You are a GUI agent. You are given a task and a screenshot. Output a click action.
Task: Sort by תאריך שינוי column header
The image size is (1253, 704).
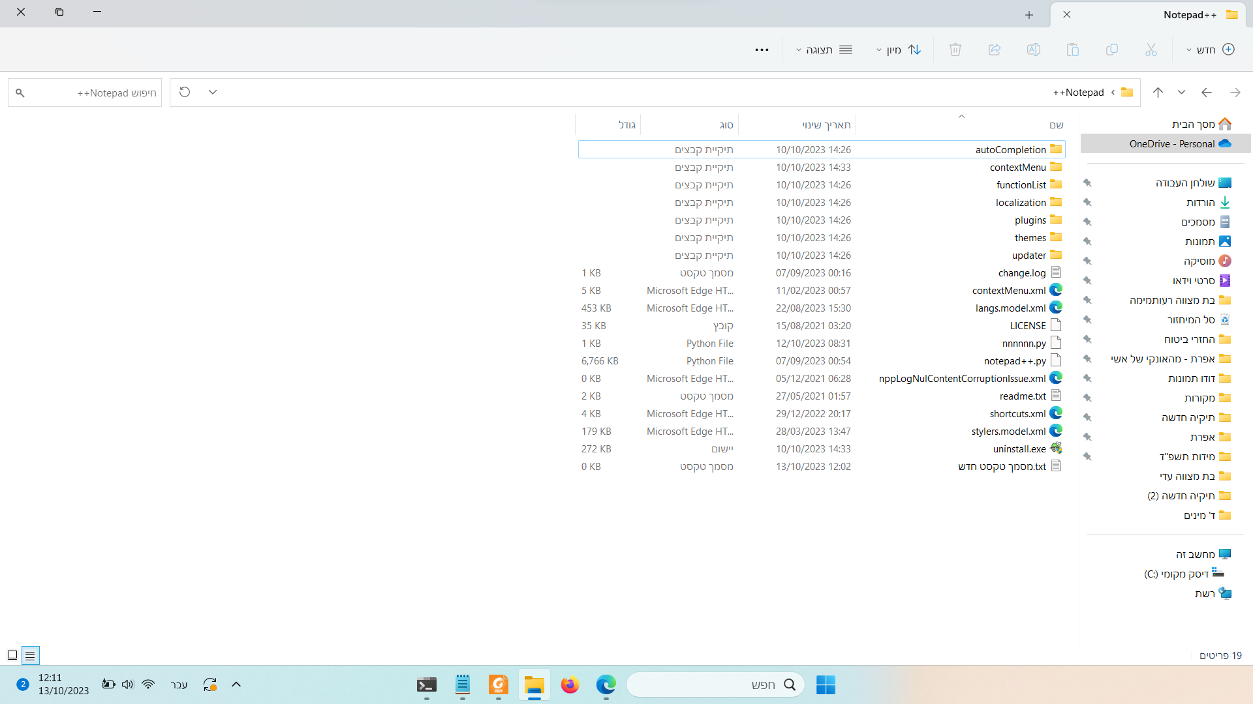point(826,125)
